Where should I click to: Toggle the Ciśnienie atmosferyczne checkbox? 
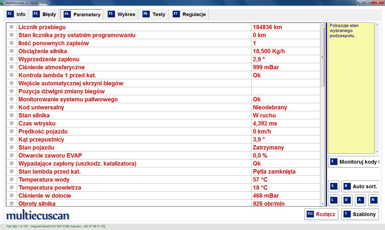[11, 67]
